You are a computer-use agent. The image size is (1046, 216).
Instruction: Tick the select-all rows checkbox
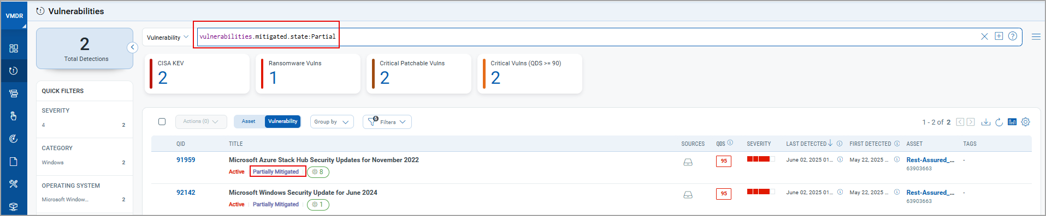[x=162, y=121]
